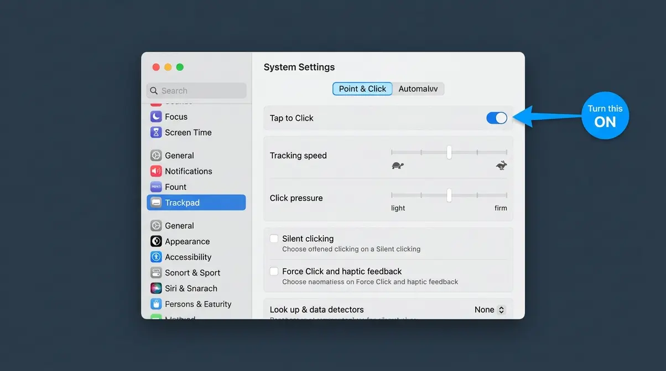
Task: Open Look up & data detectors dropdown
Action: click(490, 310)
